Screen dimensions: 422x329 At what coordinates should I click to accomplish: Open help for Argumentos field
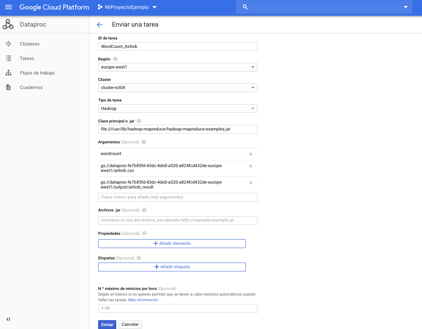144,142
